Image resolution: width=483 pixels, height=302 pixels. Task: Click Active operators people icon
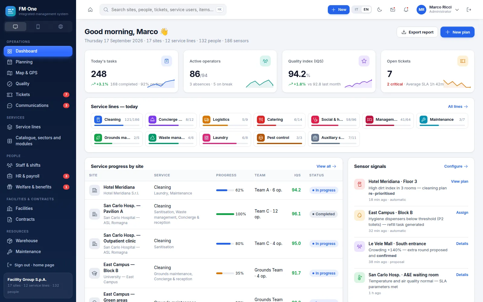265,61
